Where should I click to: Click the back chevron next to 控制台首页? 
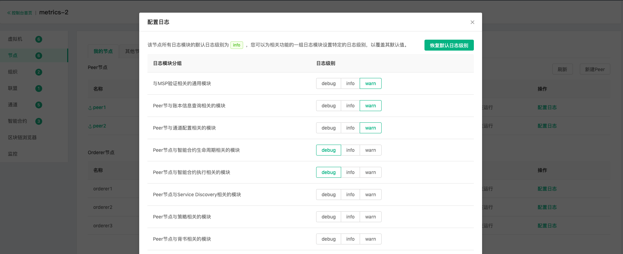pyautogui.click(x=9, y=13)
